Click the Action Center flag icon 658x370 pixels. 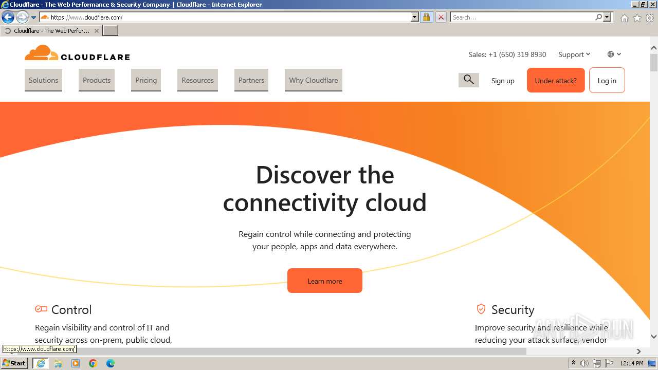pos(609,363)
